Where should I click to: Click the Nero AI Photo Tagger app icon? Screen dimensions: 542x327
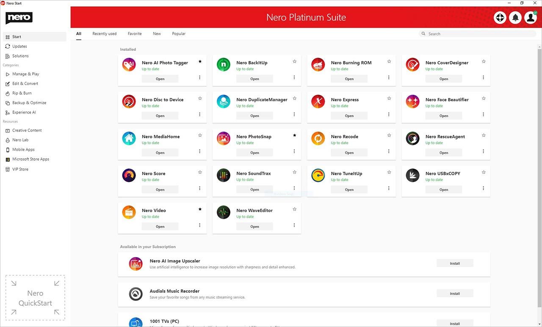click(x=129, y=65)
